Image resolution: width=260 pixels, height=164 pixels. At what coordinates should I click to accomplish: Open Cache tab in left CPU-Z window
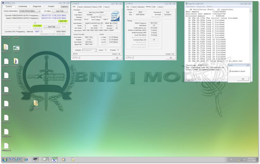click(80, 7)
